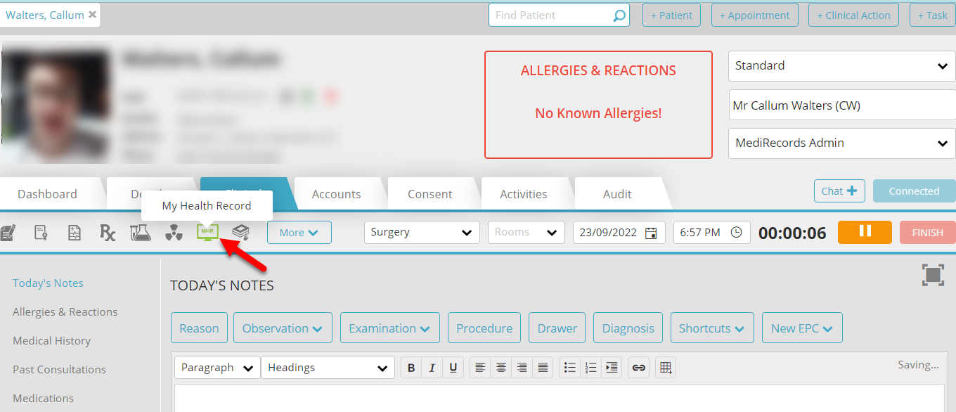Image resolution: width=956 pixels, height=412 pixels.
Task: Insert hyperlink via chain icon
Action: tap(638, 367)
